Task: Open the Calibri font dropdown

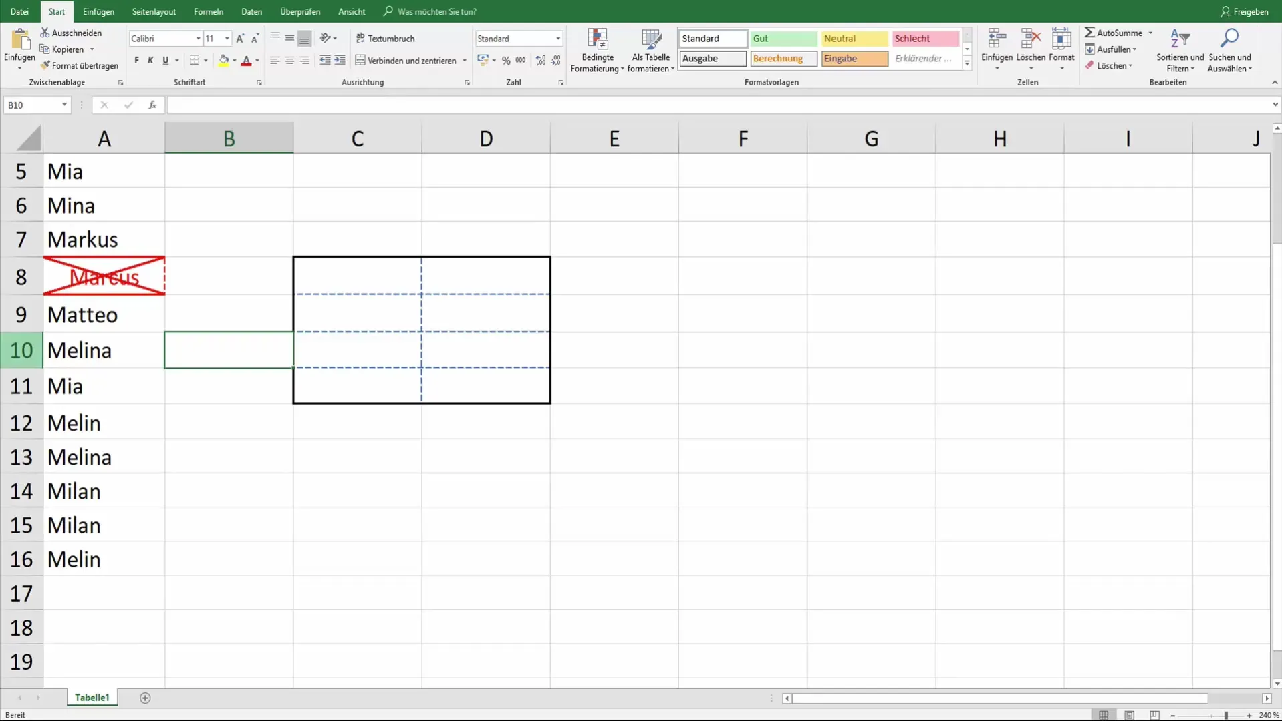Action: click(x=198, y=39)
